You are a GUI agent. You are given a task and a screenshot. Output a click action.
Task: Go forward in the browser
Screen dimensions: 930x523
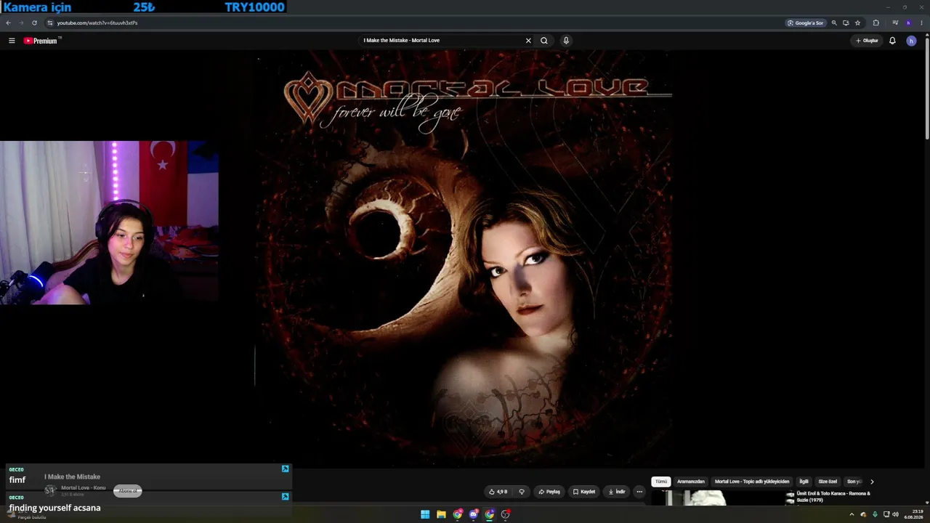coord(20,23)
